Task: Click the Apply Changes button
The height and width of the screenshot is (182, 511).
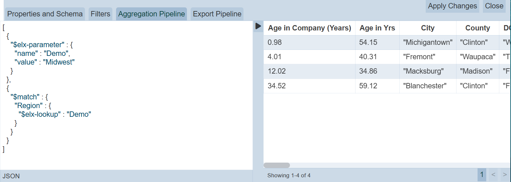Action: tap(452, 6)
